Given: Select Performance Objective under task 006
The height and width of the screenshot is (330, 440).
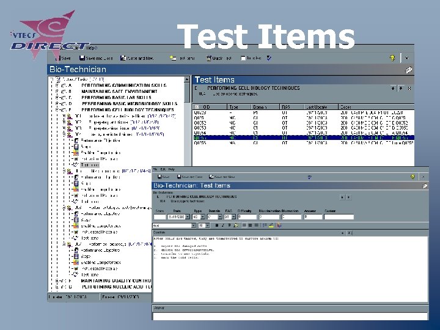Looking at the screenshot, I should [100, 214].
